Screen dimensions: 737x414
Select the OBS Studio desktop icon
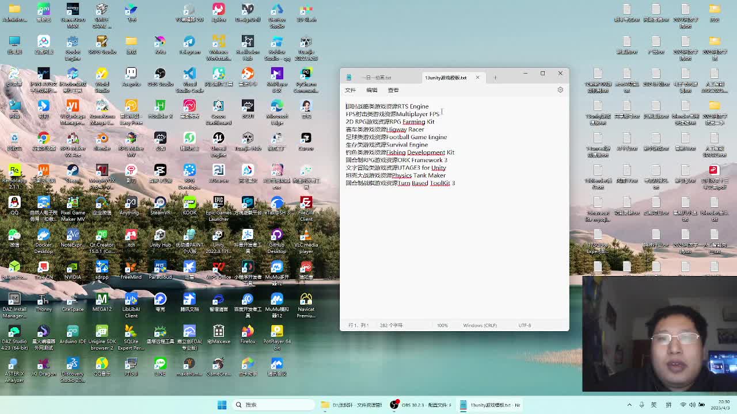click(160, 75)
